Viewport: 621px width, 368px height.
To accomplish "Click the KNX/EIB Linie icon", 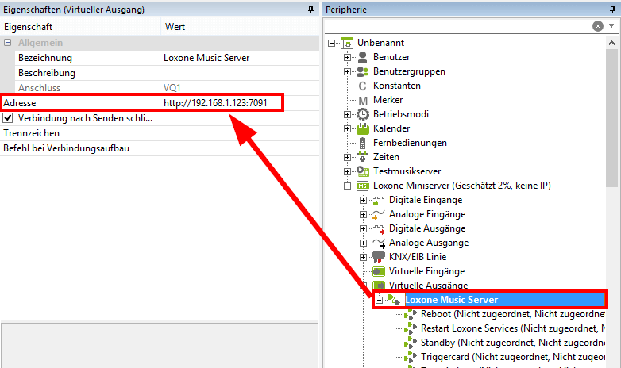I will click(x=379, y=257).
